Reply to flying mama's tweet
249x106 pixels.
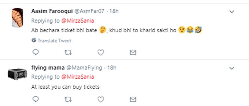pos(35,99)
